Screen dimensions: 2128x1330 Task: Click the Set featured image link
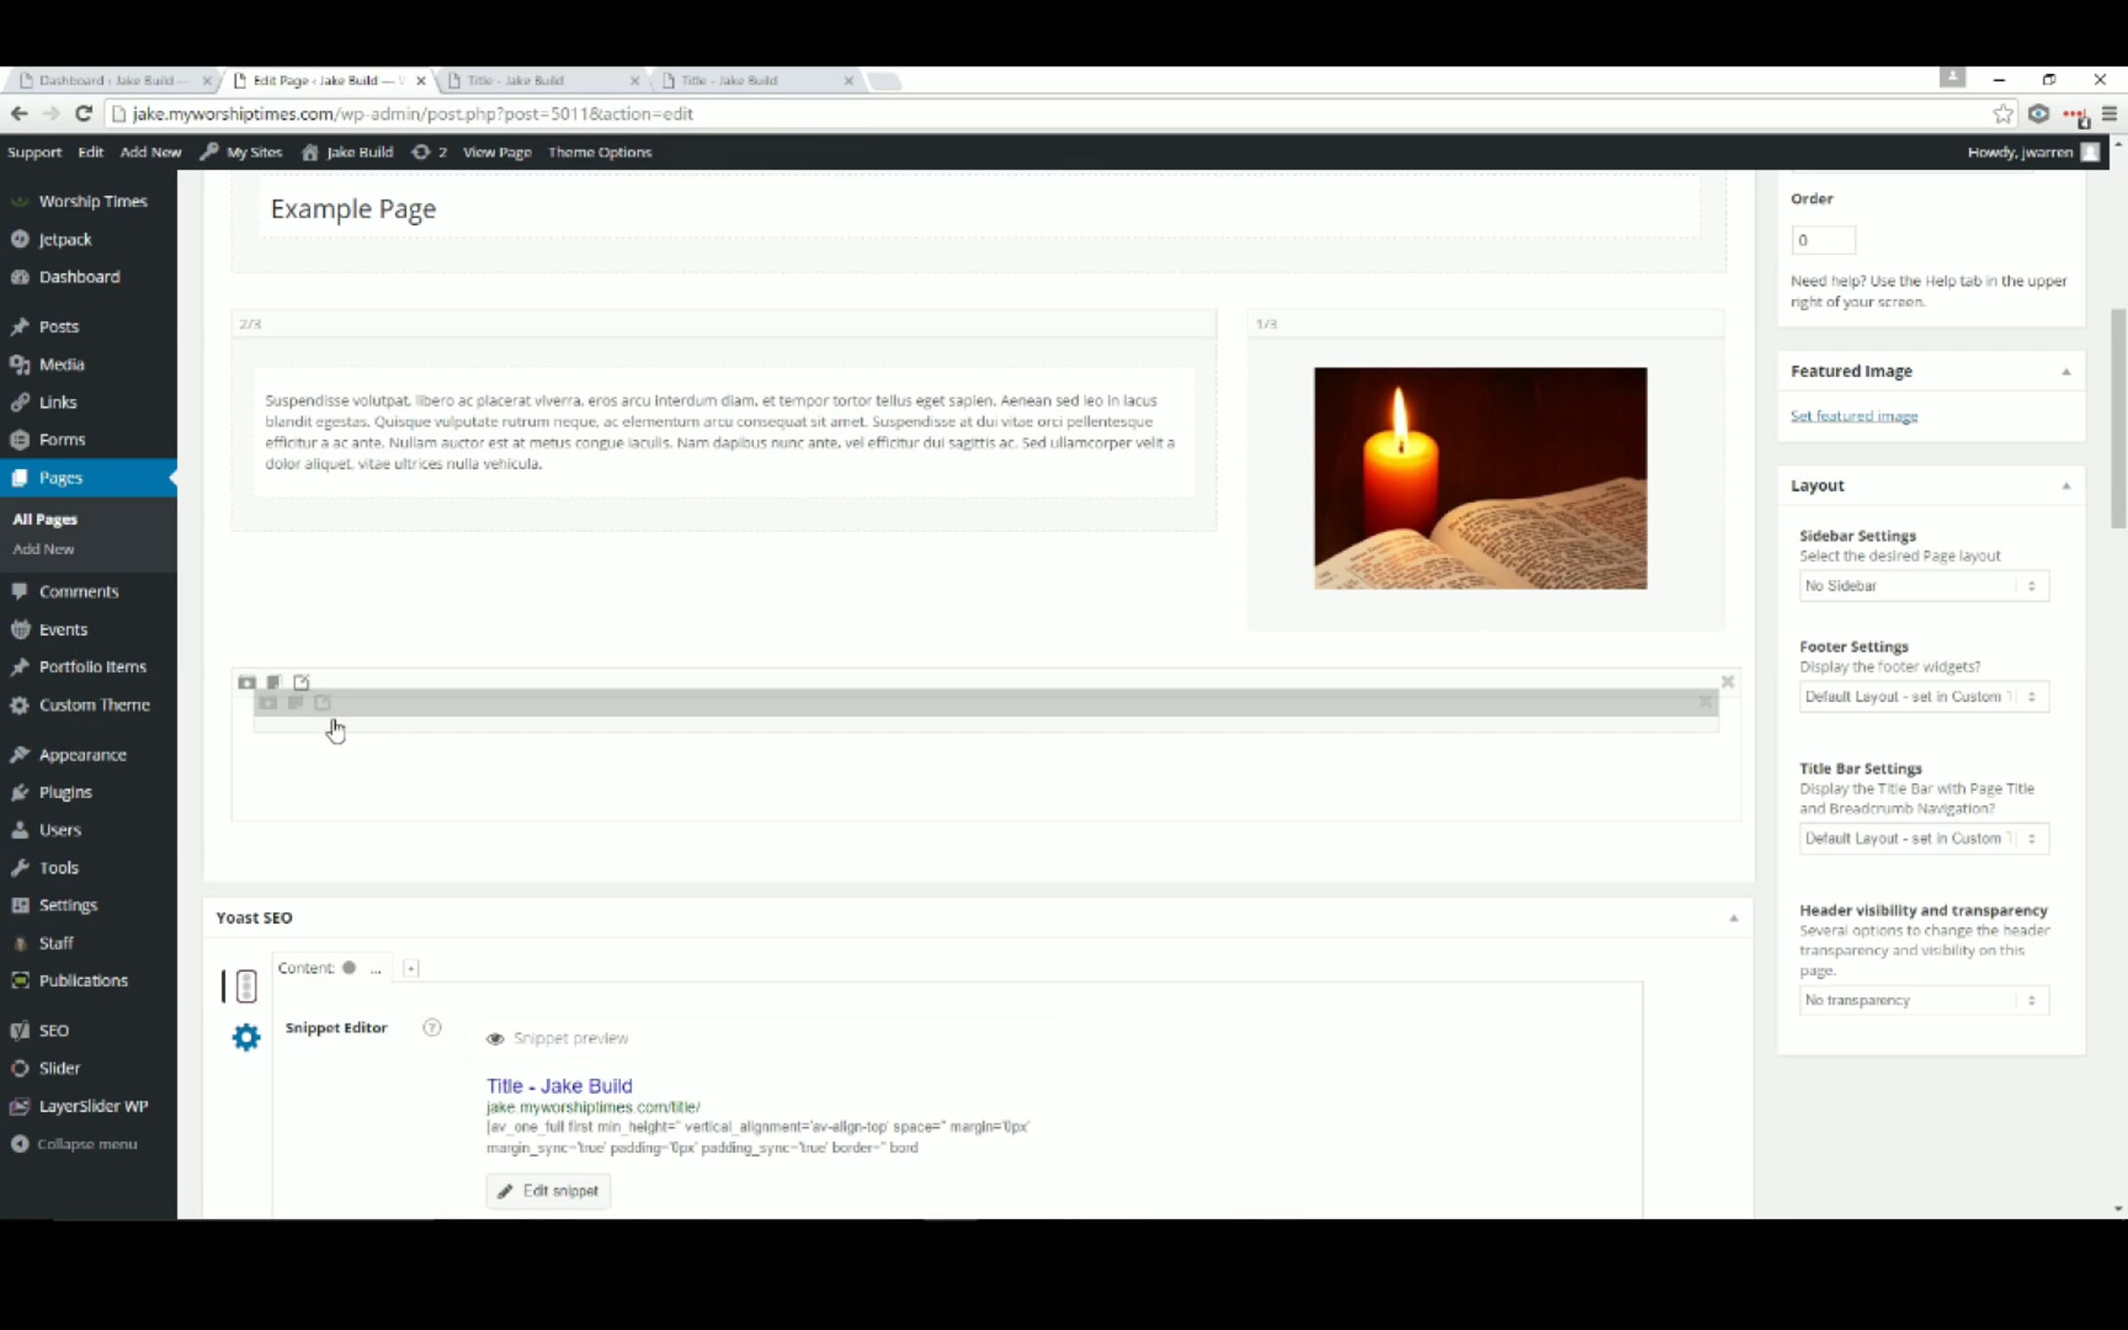coord(1853,416)
